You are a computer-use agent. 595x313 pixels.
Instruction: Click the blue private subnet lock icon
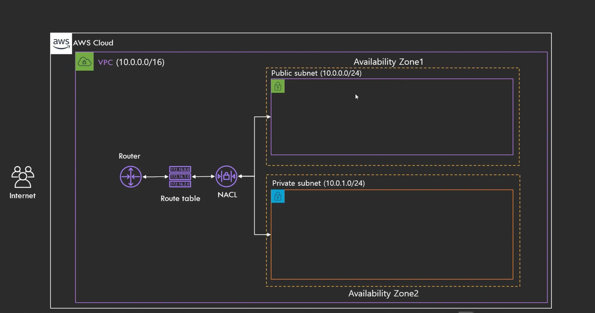point(278,196)
